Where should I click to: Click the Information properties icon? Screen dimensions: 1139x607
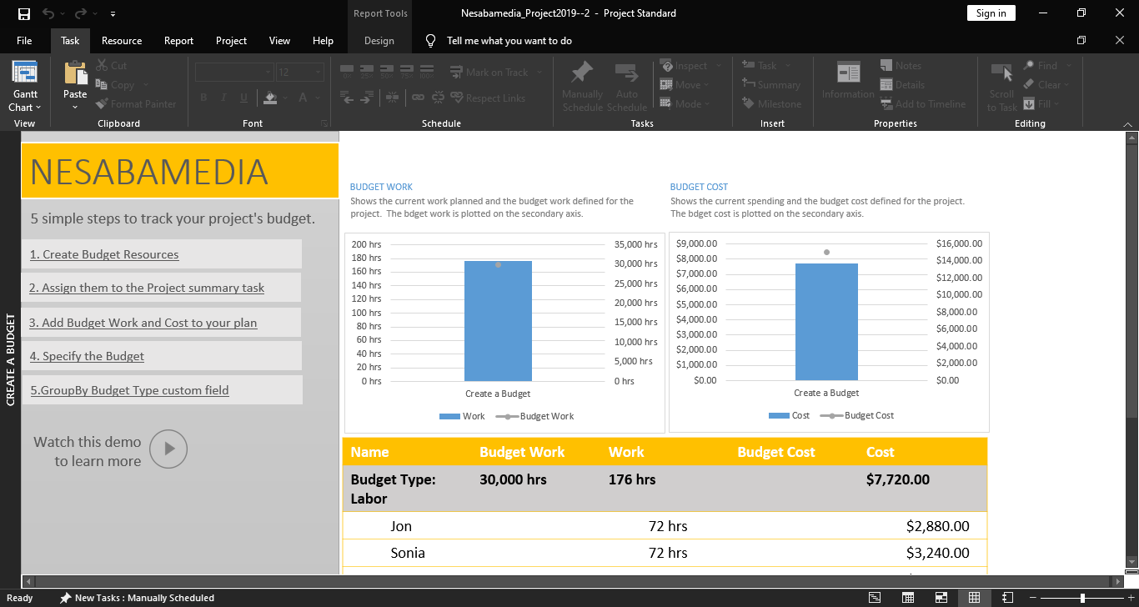(x=848, y=73)
